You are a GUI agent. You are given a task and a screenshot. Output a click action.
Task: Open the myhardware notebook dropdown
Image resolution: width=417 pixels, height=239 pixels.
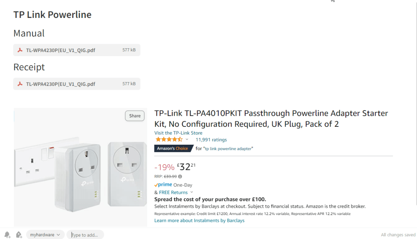(45, 235)
